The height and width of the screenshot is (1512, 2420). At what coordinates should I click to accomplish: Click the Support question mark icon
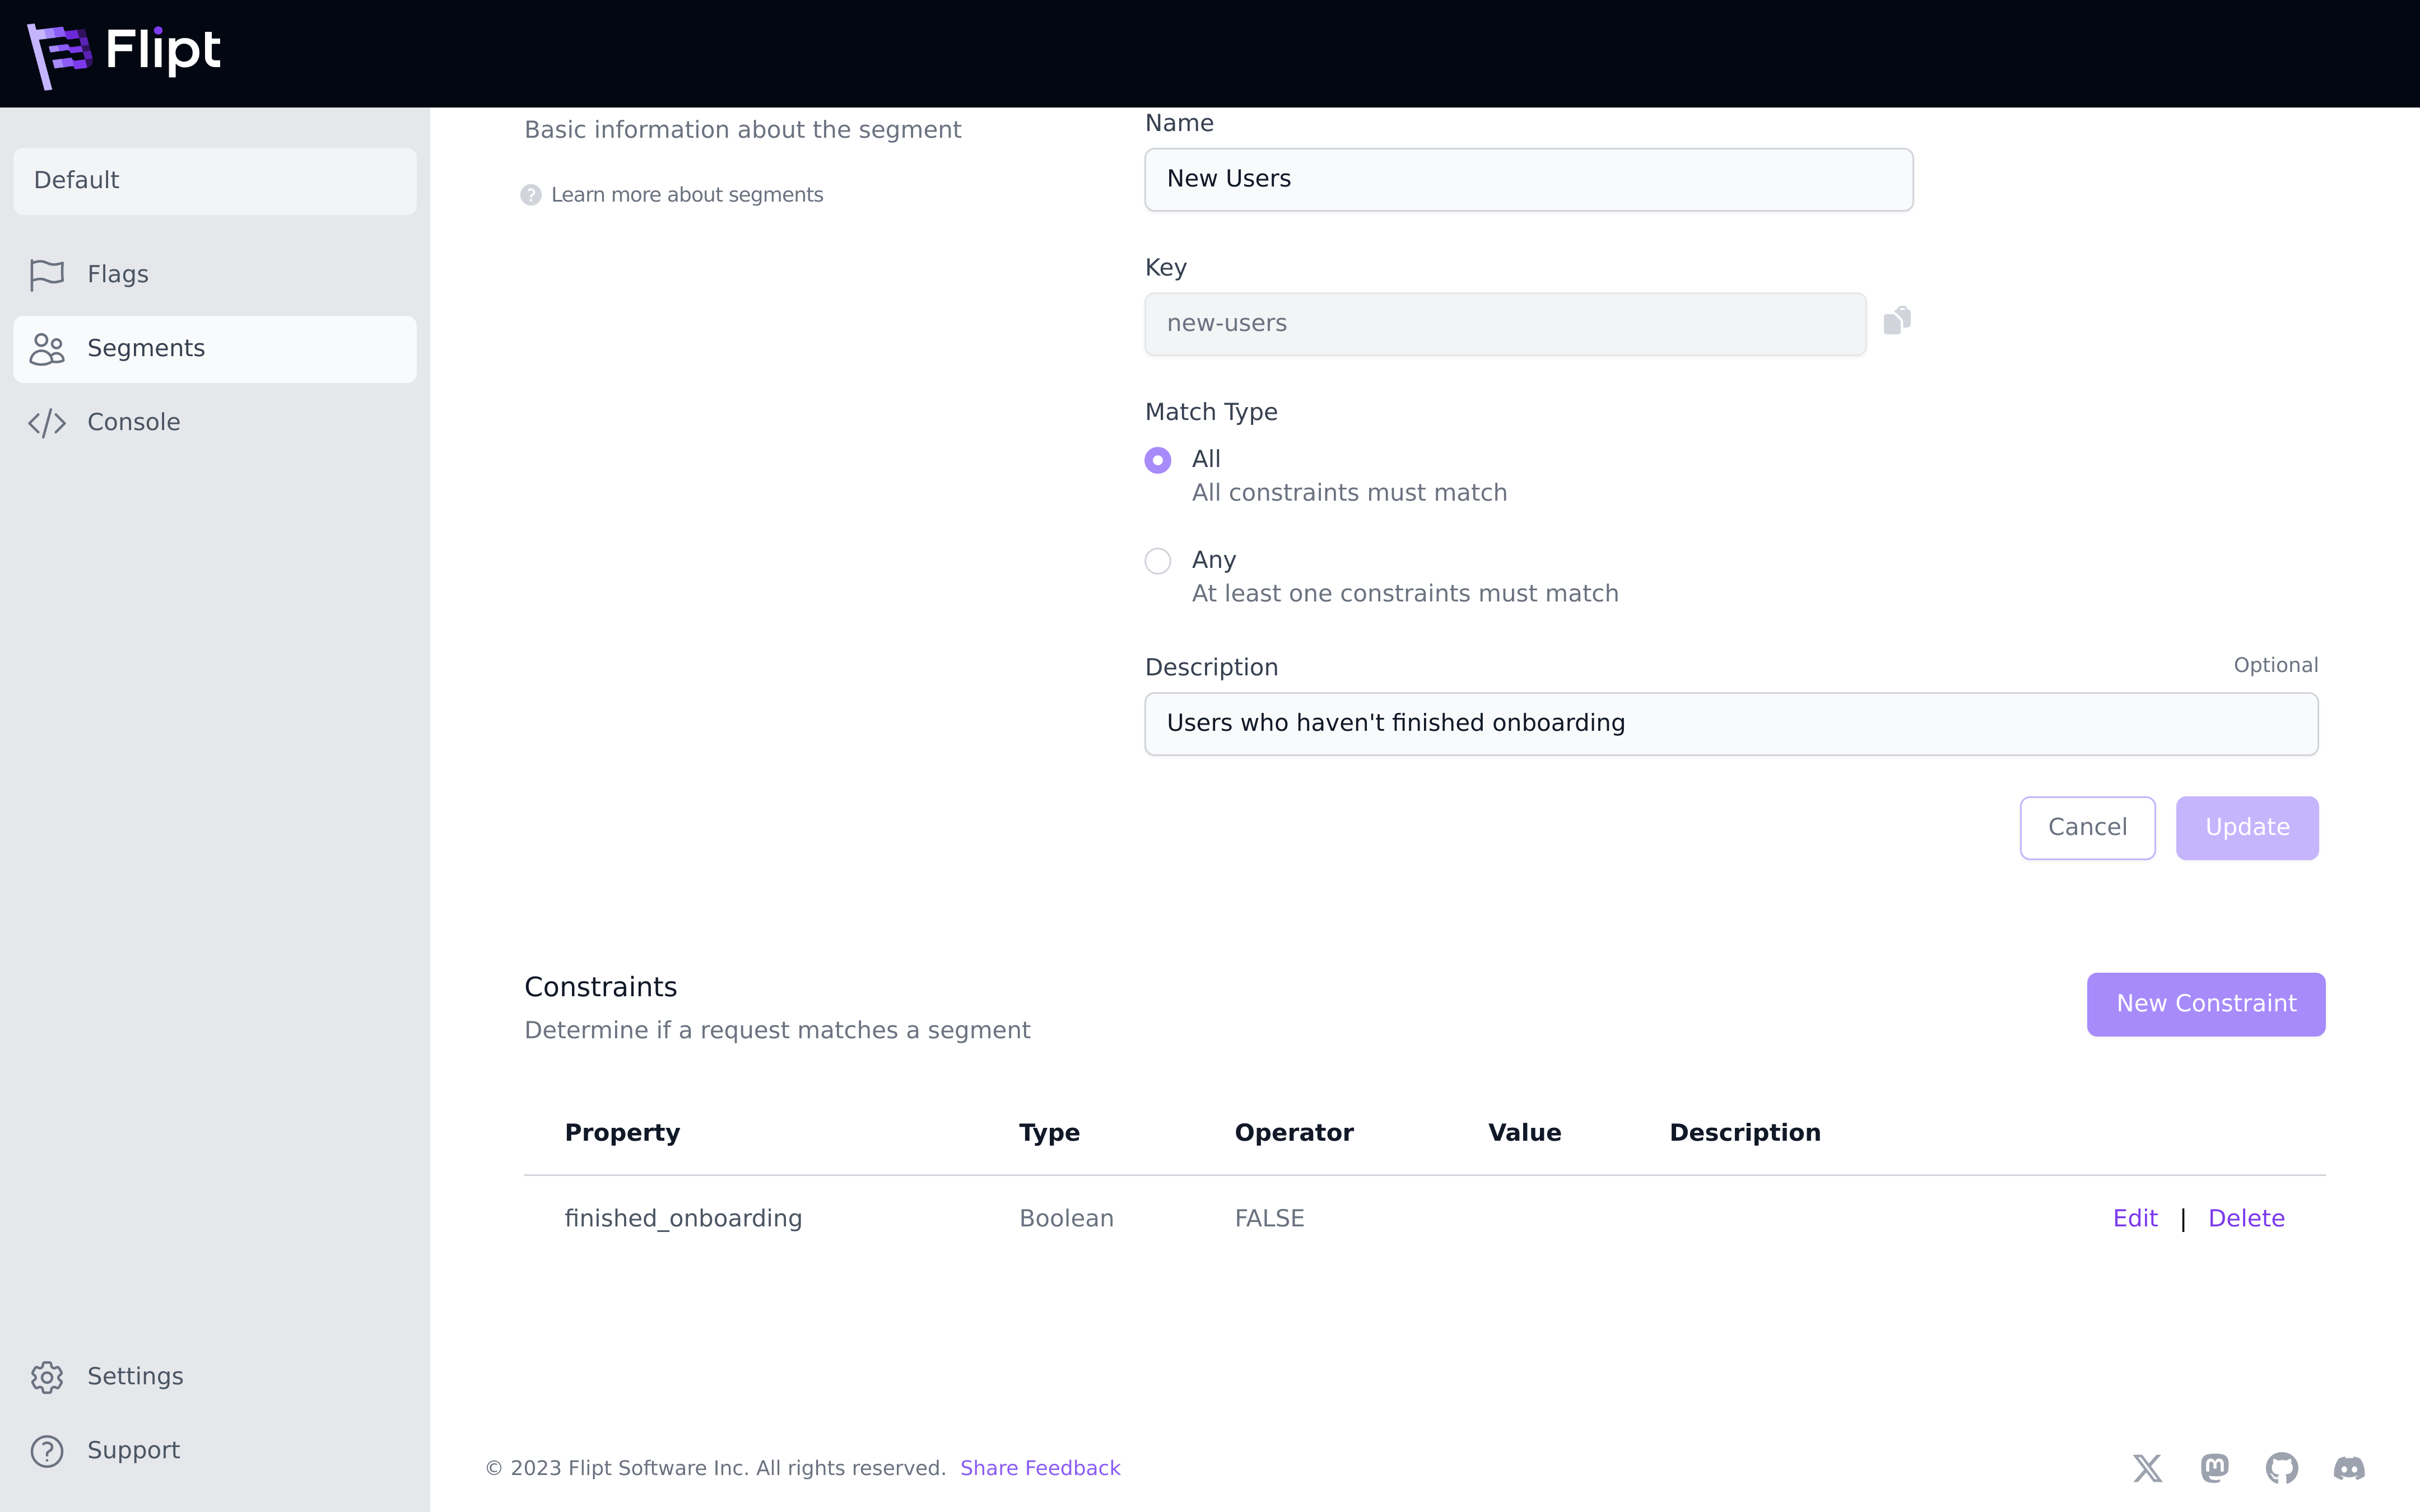point(47,1451)
